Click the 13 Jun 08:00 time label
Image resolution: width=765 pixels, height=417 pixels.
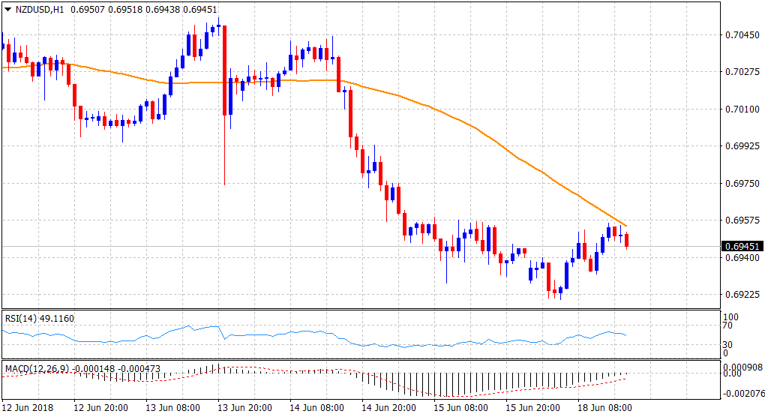[x=171, y=409]
